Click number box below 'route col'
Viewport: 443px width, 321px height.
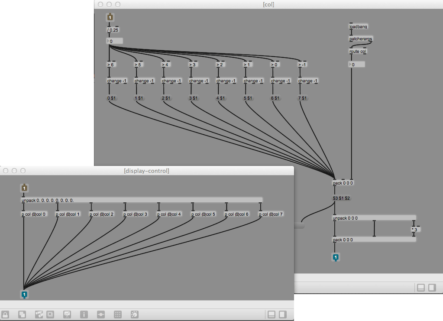tap(357, 65)
